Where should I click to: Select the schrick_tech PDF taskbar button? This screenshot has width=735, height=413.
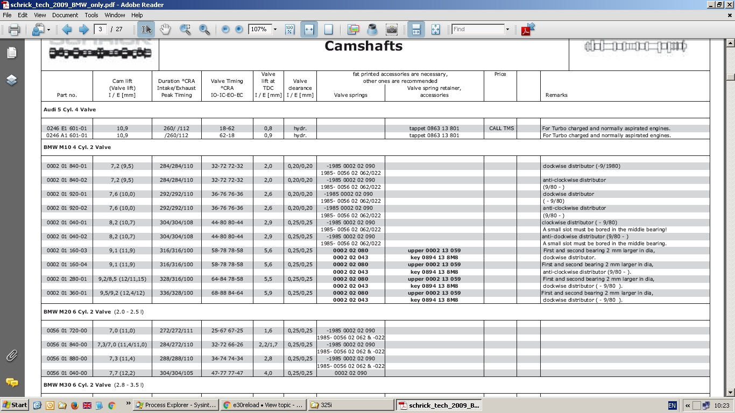pyautogui.click(x=439, y=405)
